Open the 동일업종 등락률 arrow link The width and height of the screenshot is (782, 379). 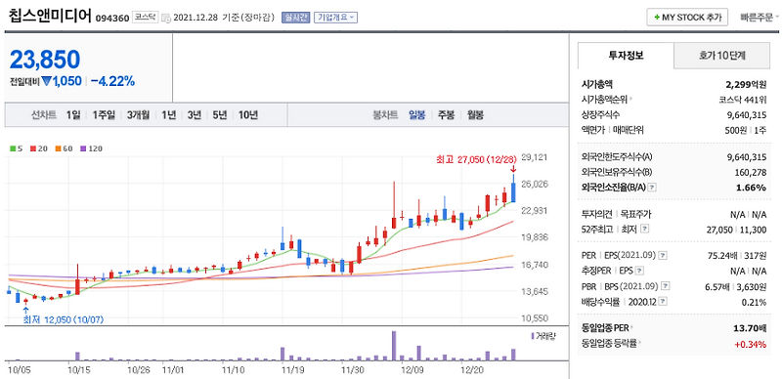pos(639,343)
